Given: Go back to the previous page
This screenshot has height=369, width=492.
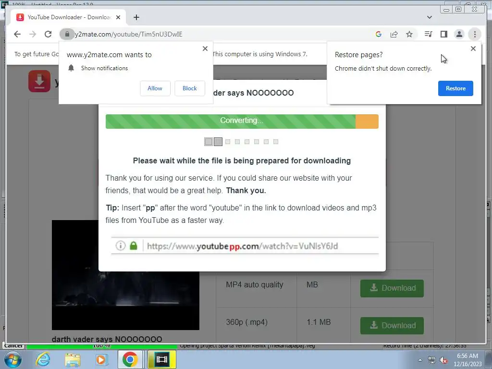Looking at the screenshot, I should tap(17, 34).
